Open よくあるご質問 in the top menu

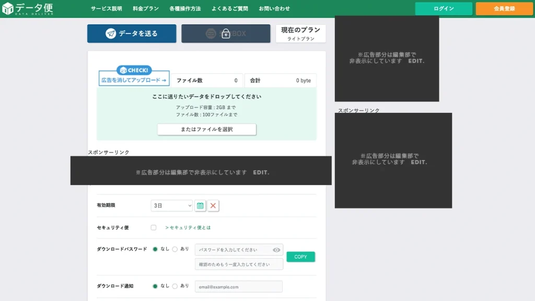[230, 8]
